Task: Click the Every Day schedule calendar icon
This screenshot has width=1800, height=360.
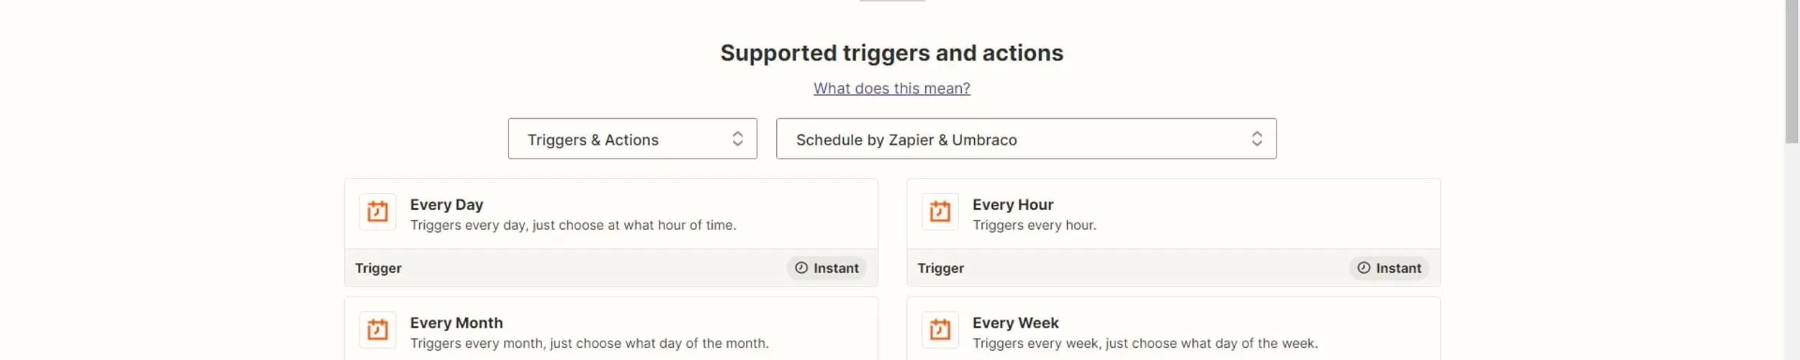Action: coord(377,212)
